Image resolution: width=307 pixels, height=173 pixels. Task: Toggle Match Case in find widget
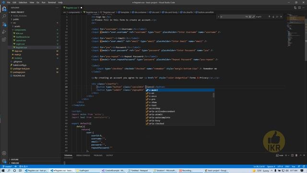click(x=247, y=17)
